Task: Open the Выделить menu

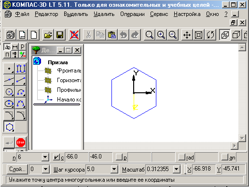Action: click(x=76, y=14)
